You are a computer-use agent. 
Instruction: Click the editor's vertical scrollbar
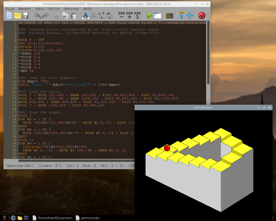(208, 54)
